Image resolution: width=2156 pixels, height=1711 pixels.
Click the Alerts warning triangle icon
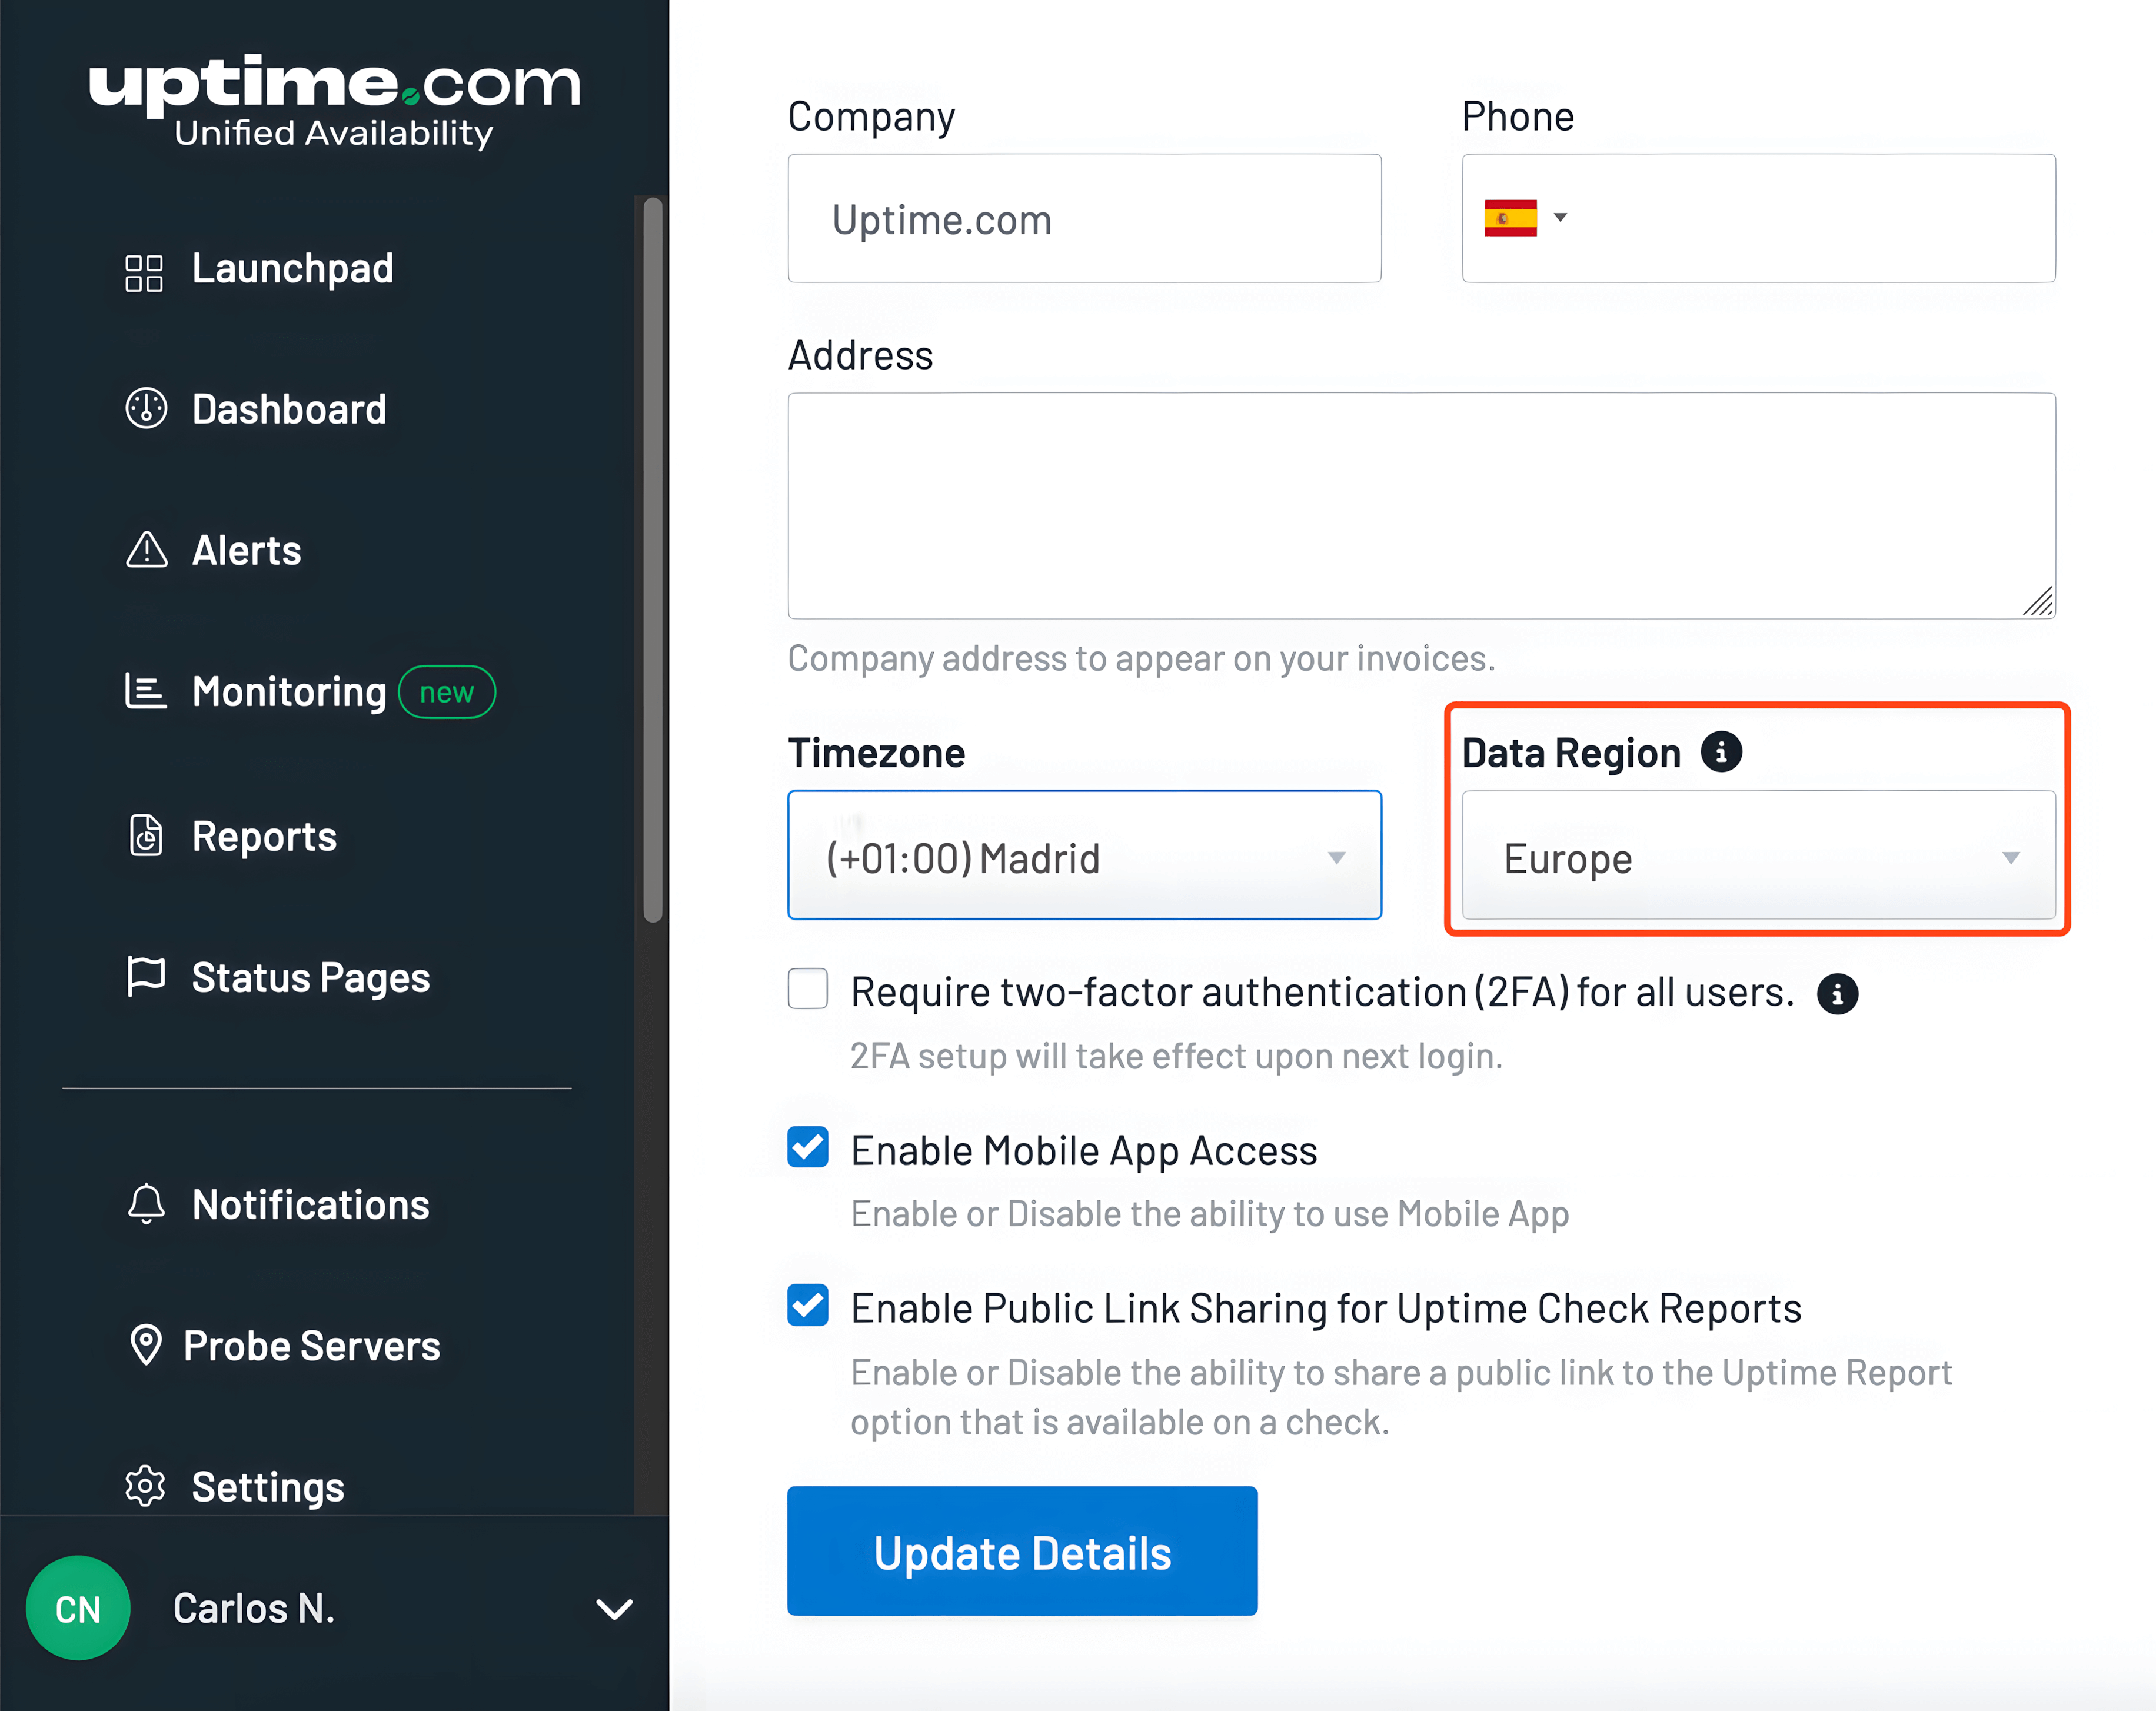tap(146, 550)
